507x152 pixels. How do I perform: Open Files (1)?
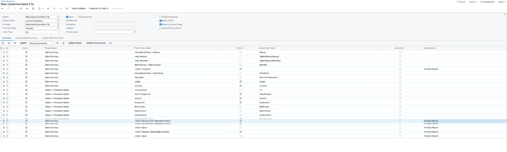(473, 2)
